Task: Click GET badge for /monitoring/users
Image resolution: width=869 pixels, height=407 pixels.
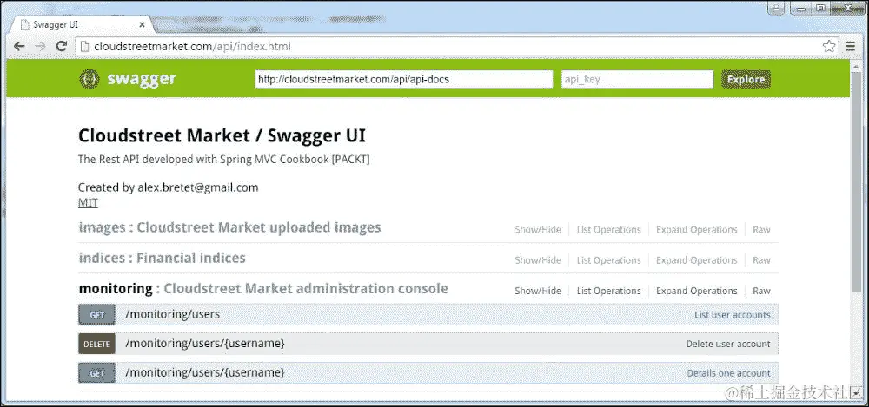Action: [x=97, y=314]
